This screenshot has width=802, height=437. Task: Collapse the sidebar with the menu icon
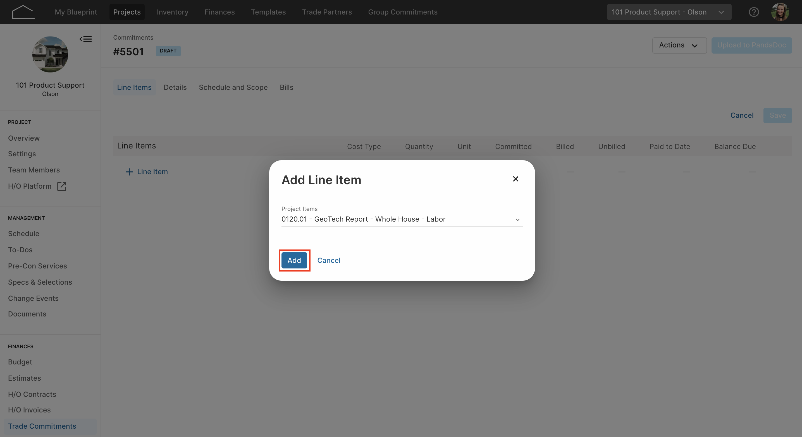tap(85, 39)
